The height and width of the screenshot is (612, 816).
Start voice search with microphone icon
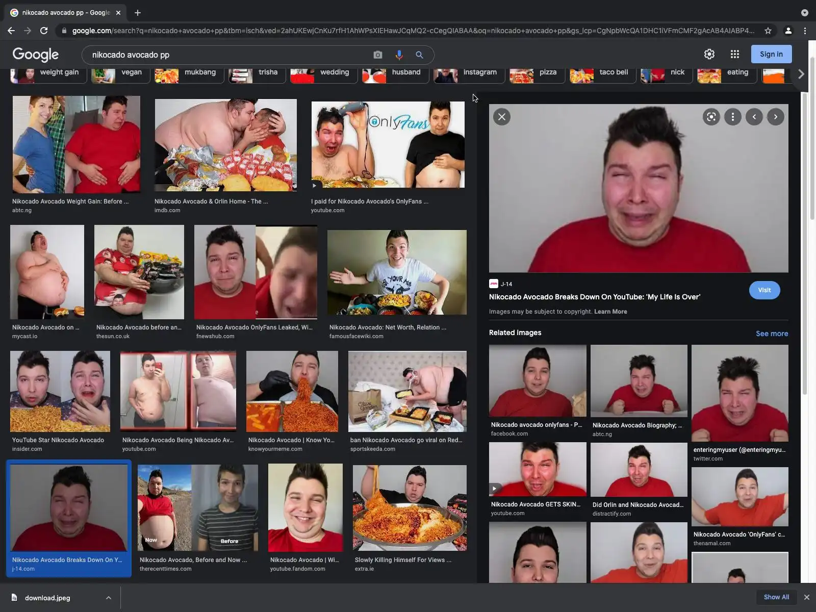tap(399, 55)
